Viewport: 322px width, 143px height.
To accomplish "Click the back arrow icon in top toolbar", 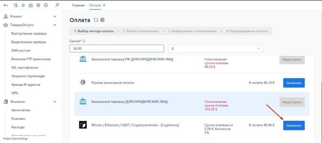I will click(x=6, y=5).
